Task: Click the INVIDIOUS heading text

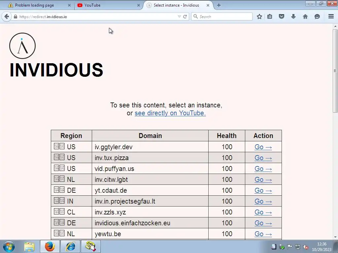Action: (x=56, y=70)
